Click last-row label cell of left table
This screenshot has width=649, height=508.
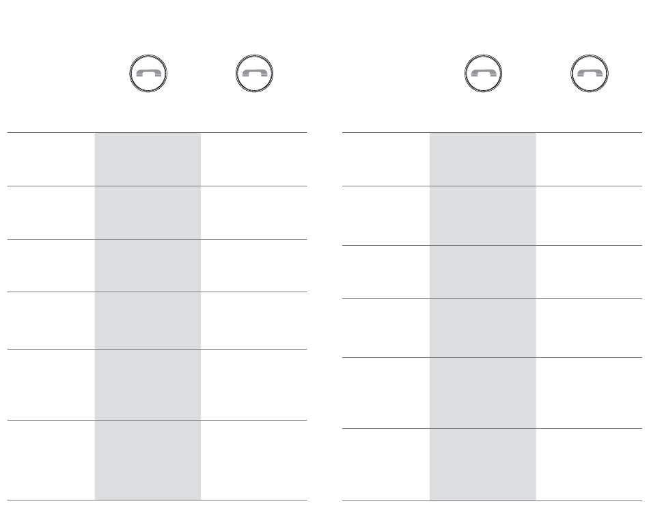click(51, 460)
